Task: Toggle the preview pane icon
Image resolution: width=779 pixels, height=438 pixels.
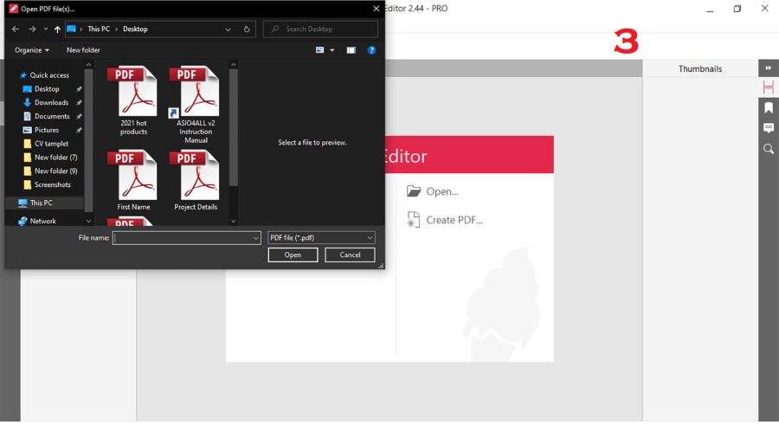Action: click(351, 50)
